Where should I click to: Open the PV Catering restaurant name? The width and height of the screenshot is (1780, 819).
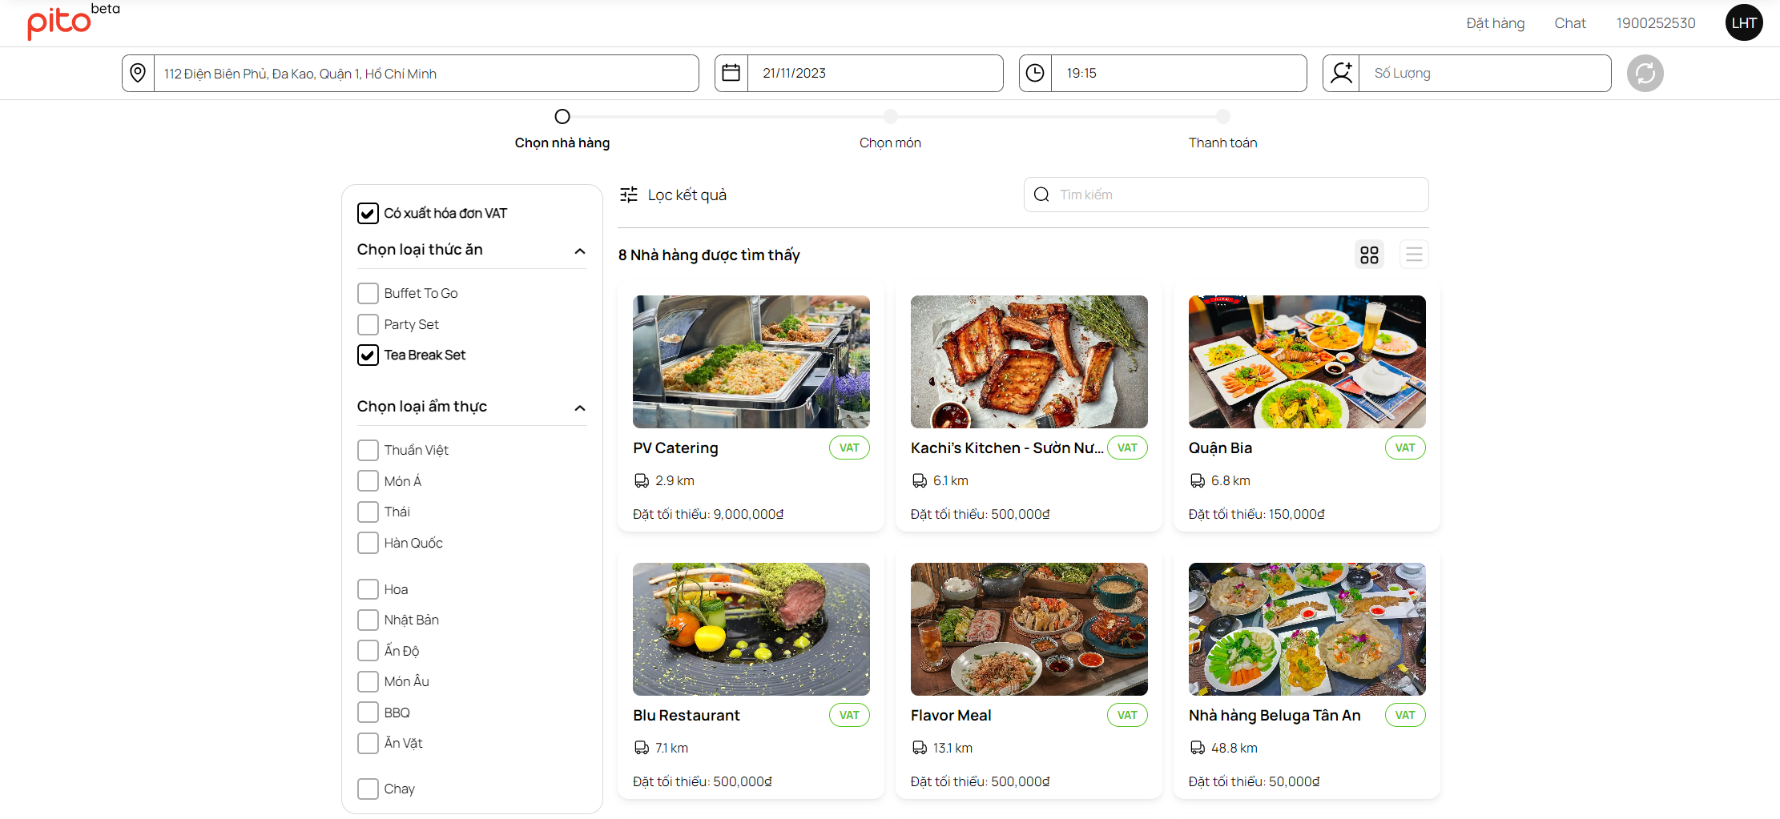[x=675, y=448]
